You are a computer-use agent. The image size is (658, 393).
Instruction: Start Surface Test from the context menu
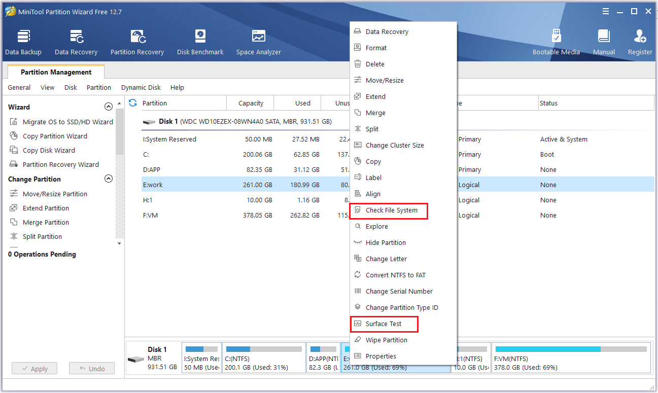click(x=404, y=324)
